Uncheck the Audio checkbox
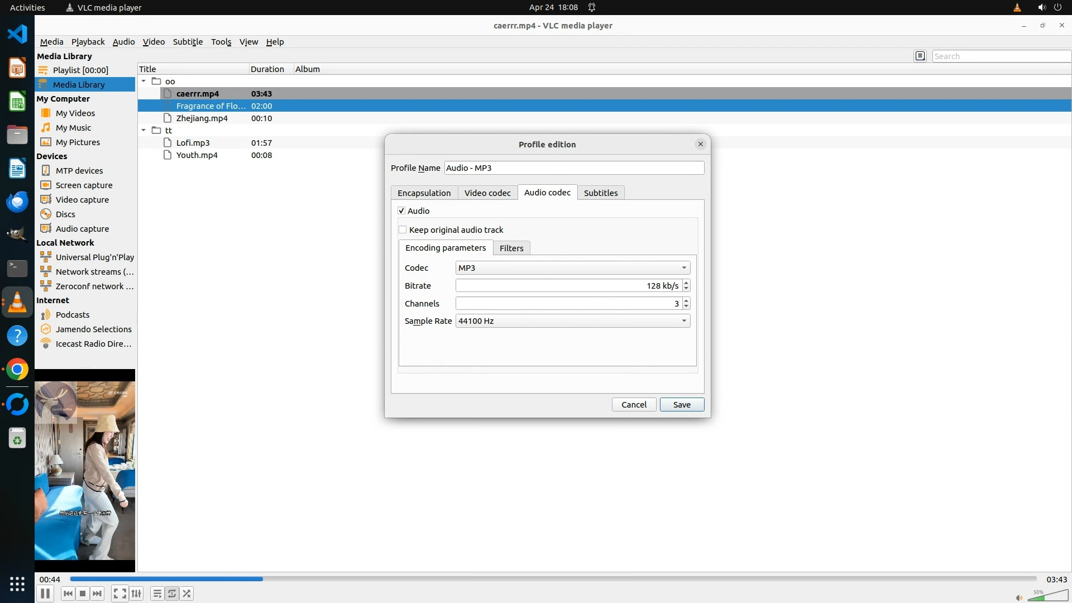The height and width of the screenshot is (603, 1072). click(401, 210)
